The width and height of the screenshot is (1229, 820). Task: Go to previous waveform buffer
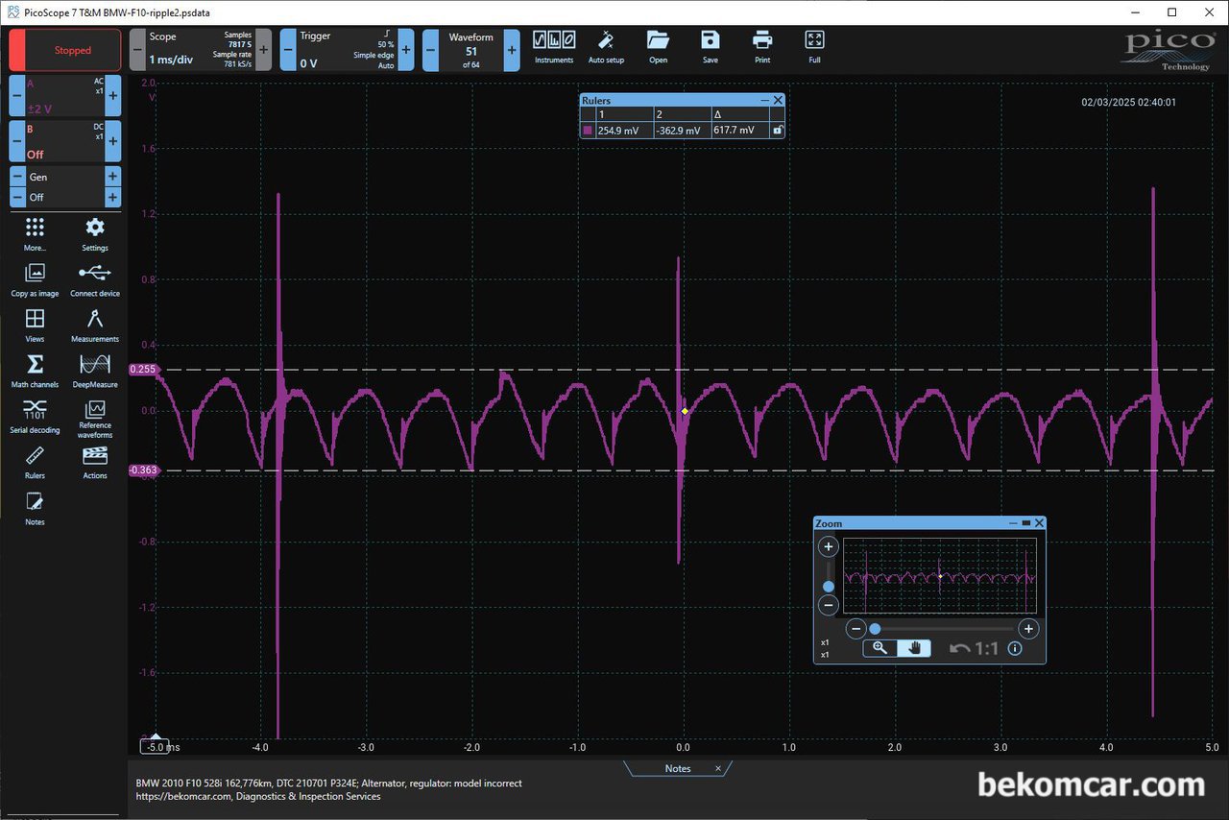click(430, 49)
